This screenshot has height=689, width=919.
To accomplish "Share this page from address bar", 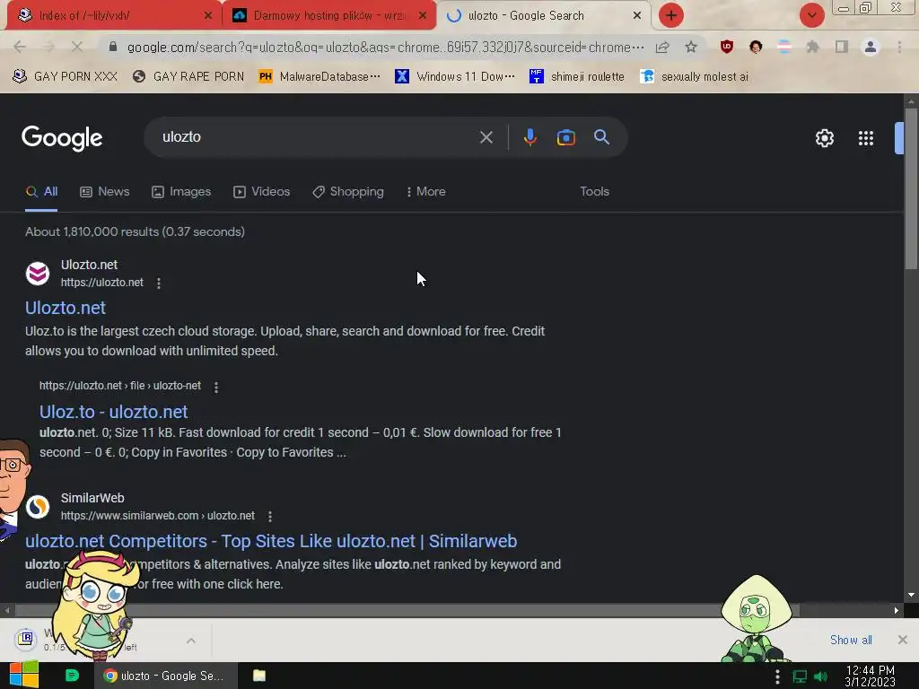I will [x=662, y=47].
